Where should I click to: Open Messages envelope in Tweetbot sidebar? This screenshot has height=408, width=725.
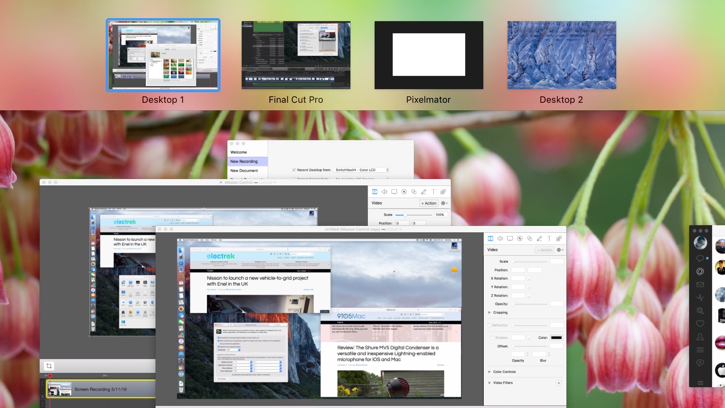700,284
